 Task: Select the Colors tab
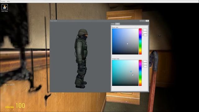118,24
